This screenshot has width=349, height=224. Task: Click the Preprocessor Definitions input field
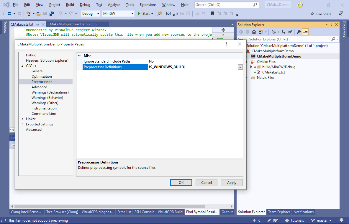(193, 67)
